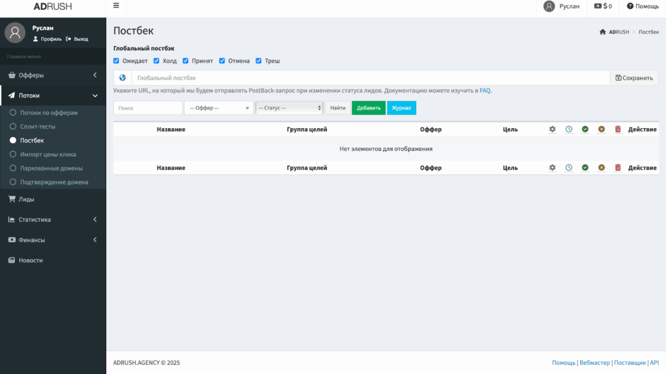
Task: Click Помощь footer link
Action: point(564,362)
